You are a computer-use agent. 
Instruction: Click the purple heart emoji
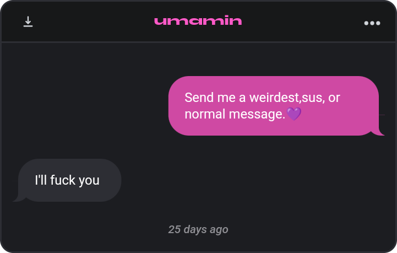(293, 114)
